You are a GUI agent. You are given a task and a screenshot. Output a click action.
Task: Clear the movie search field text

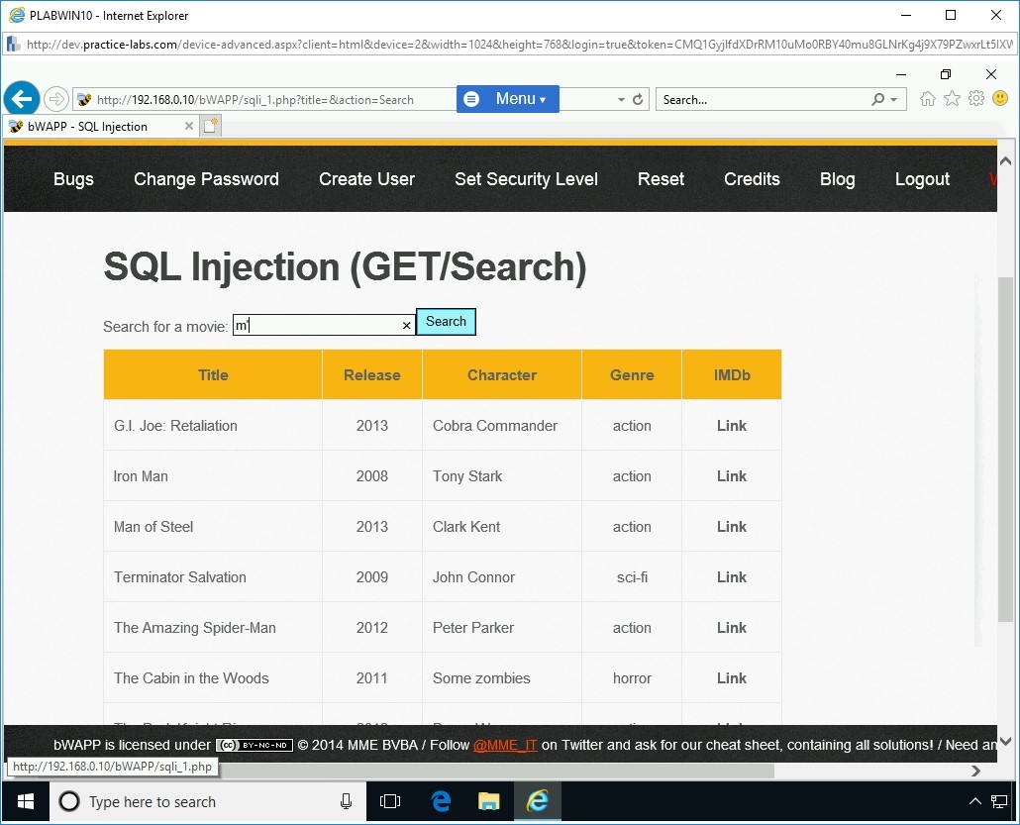tap(406, 326)
